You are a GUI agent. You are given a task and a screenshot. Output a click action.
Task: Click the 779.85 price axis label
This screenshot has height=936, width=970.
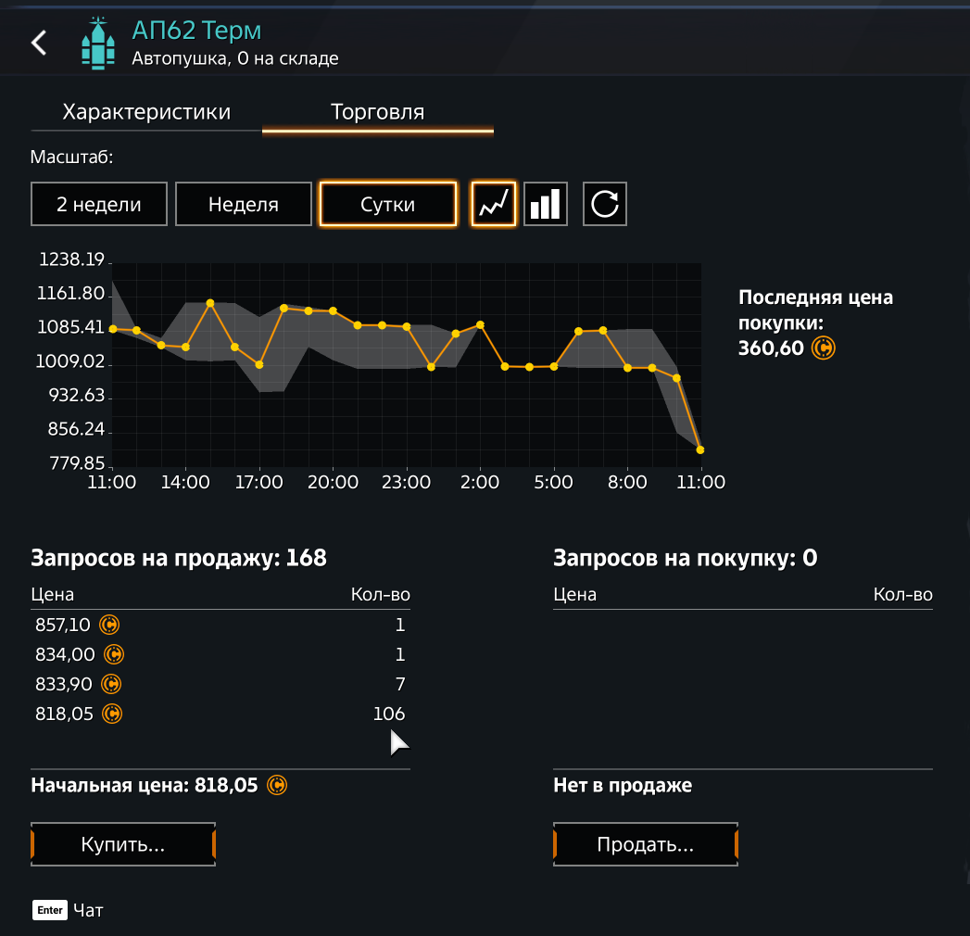77,462
